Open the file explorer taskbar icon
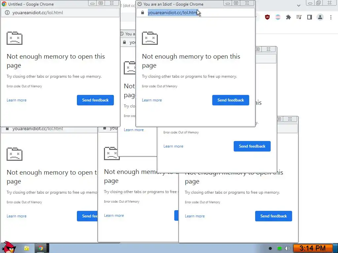The image size is (338, 253). (x=26, y=248)
